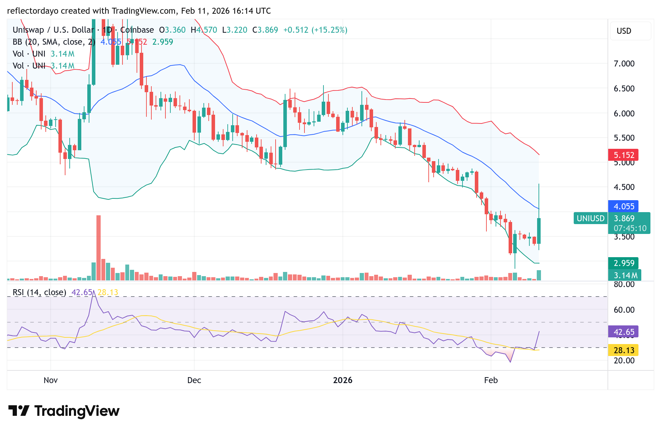Click the UNIUSD price label tag
Viewport: 661px width, 432px height.
pos(590,218)
